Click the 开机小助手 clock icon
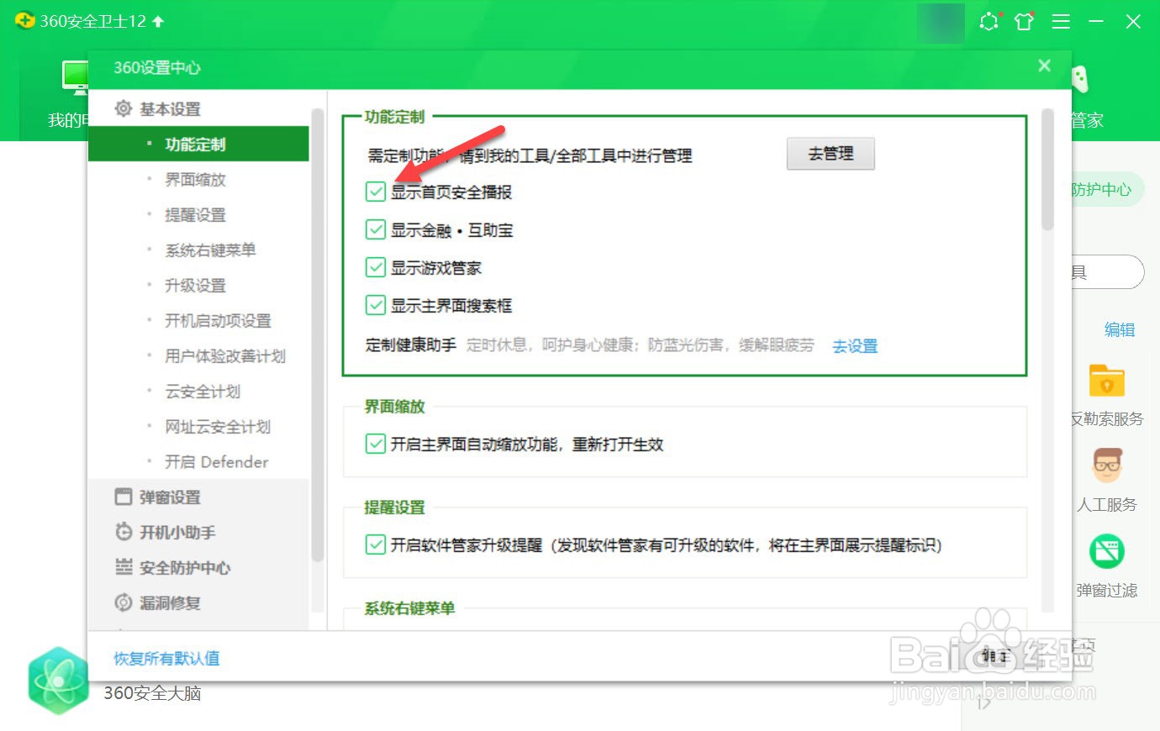 pyautogui.click(x=124, y=532)
